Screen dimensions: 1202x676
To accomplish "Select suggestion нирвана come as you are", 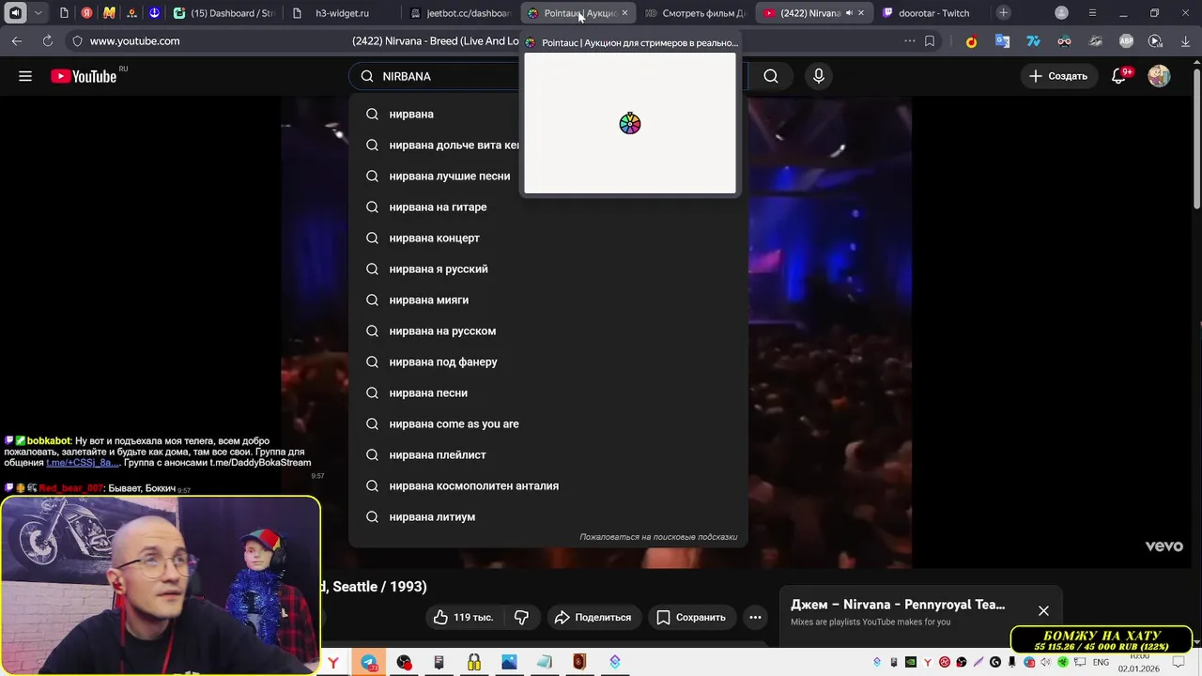I will [547, 423].
